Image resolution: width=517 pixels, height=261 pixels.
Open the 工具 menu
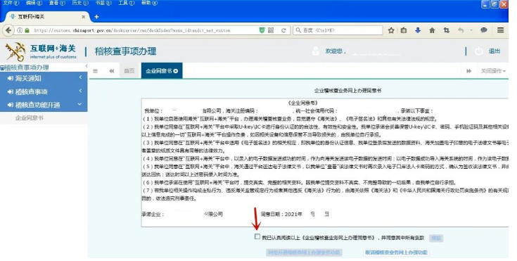(127, 3)
